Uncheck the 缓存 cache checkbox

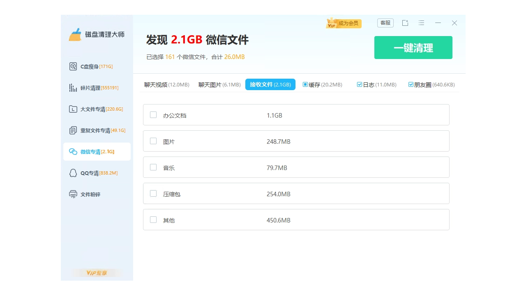pos(305,84)
